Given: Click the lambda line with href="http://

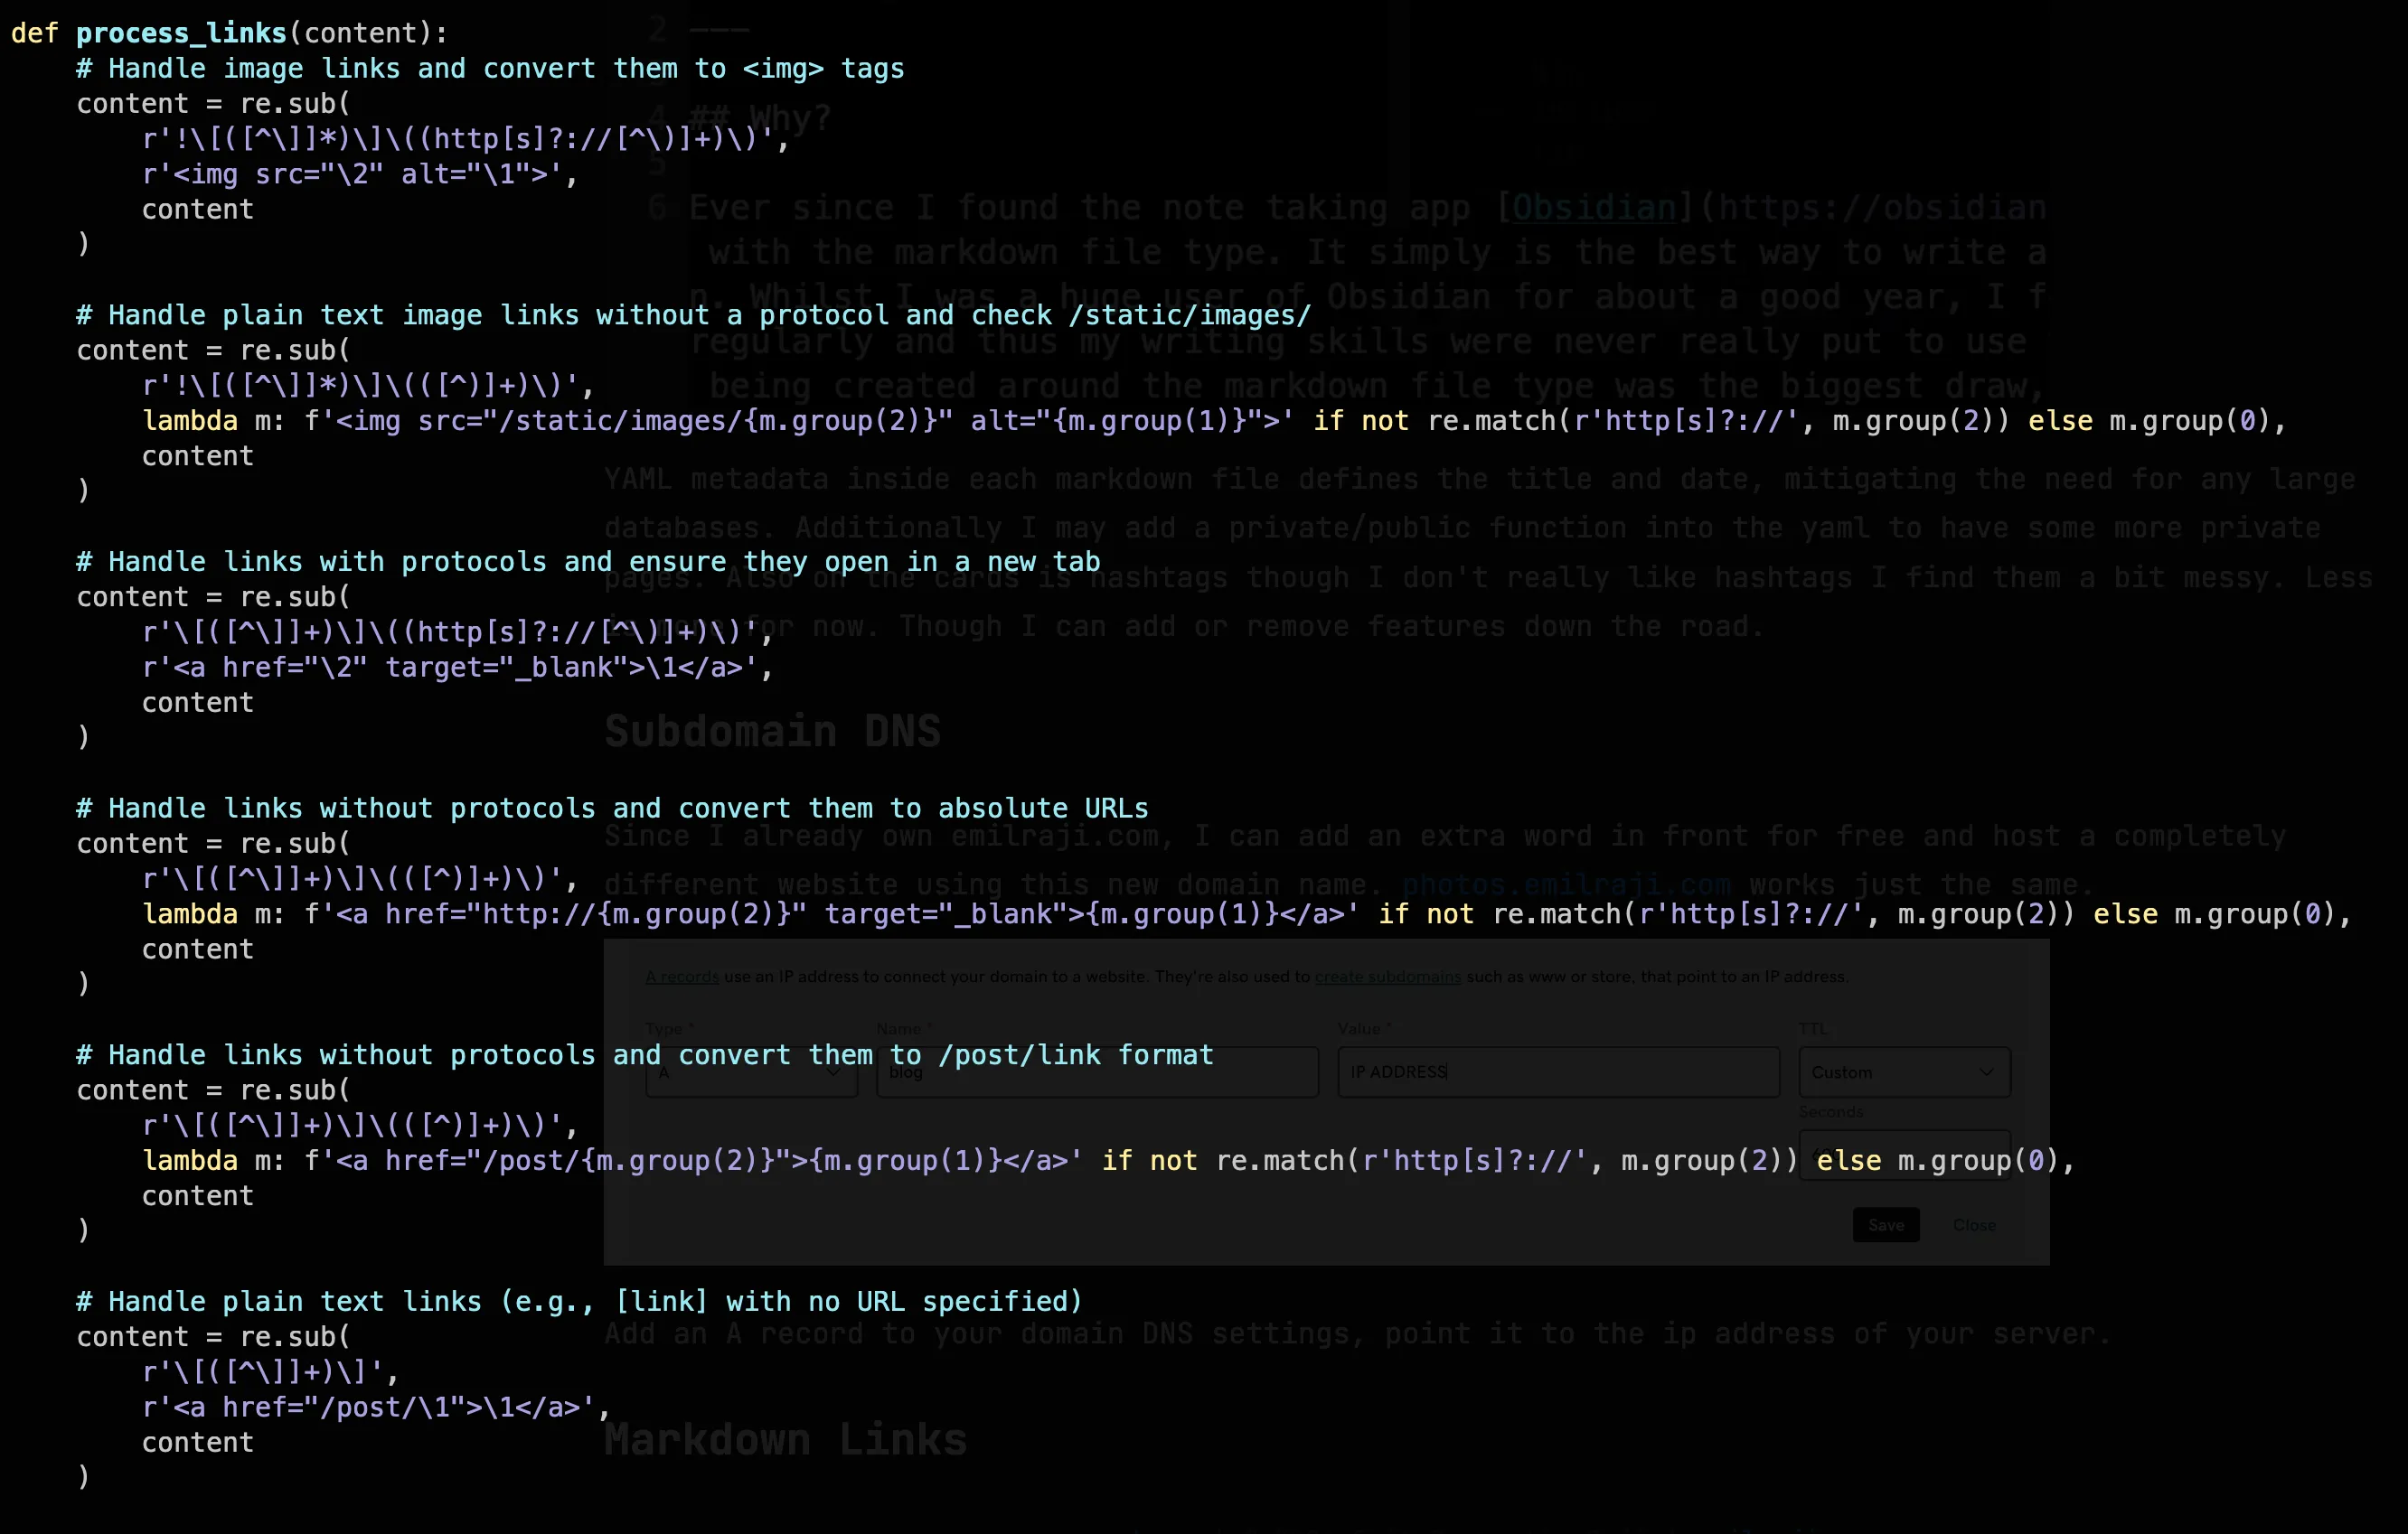Looking at the screenshot, I should pos(1247,913).
